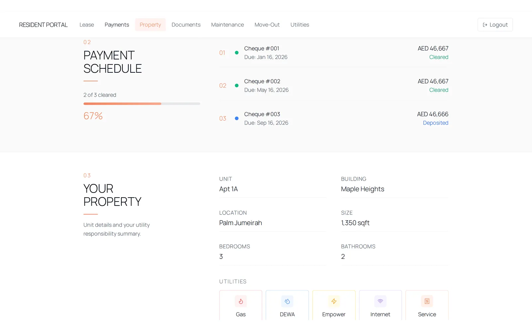The width and height of the screenshot is (532, 332).
Task: Click the Service utility card label
Action: (x=427, y=314)
